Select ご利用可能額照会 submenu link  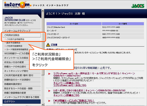point(14,46)
